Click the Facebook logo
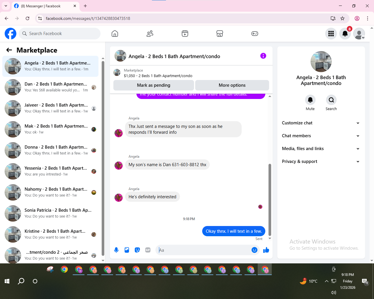 coord(11,34)
